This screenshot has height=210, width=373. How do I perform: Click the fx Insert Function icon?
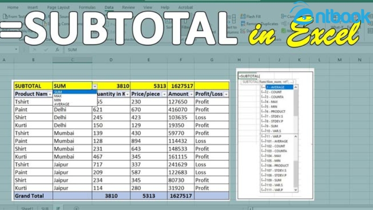pos(57,49)
